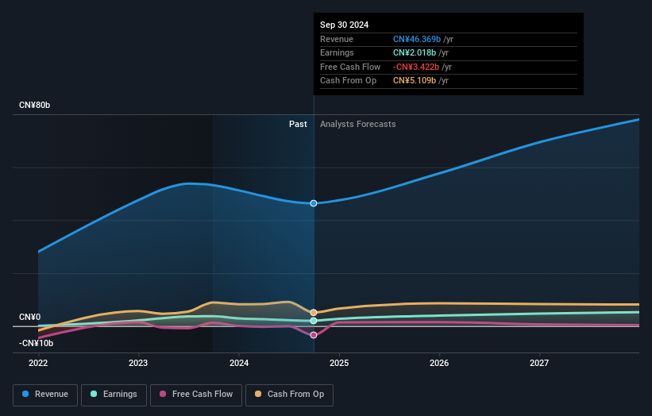Click the 2022 x-axis label

(38, 364)
